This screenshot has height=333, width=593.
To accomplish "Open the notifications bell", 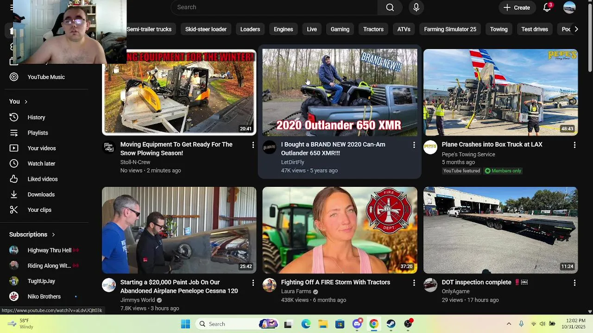I will tap(547, 7).
